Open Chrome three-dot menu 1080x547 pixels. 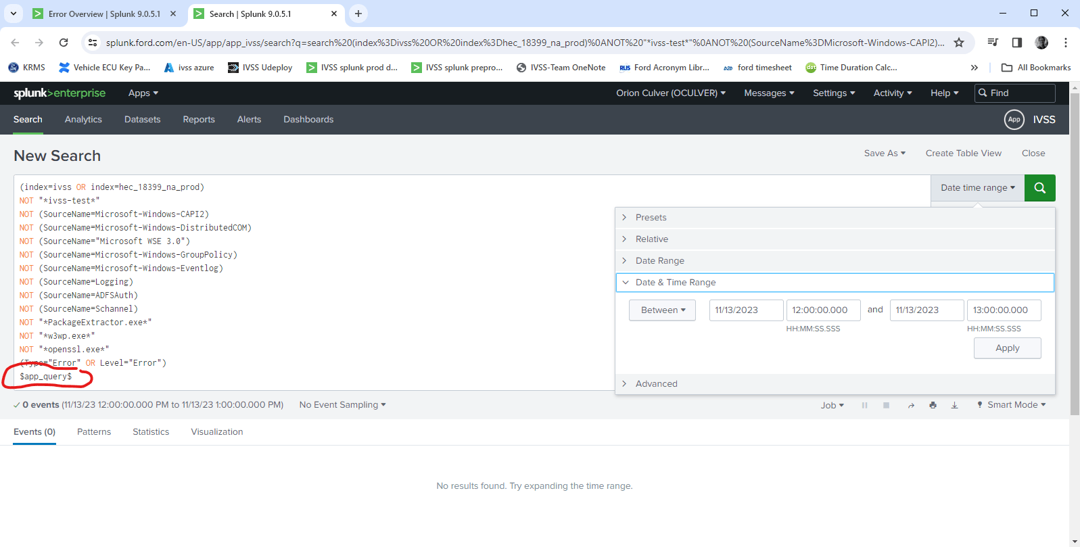point(1066,43)
